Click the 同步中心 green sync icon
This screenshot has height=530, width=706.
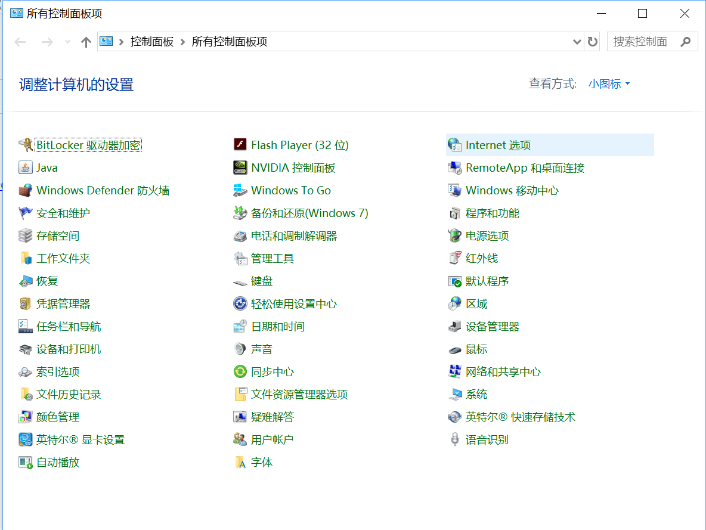tap(240, 371)
